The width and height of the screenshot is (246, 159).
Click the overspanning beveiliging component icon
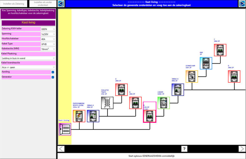[x=79, y=116]
